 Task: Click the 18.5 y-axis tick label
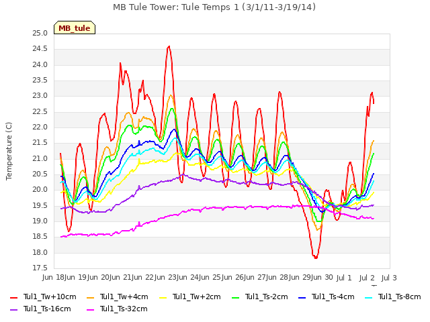point(40,237)
